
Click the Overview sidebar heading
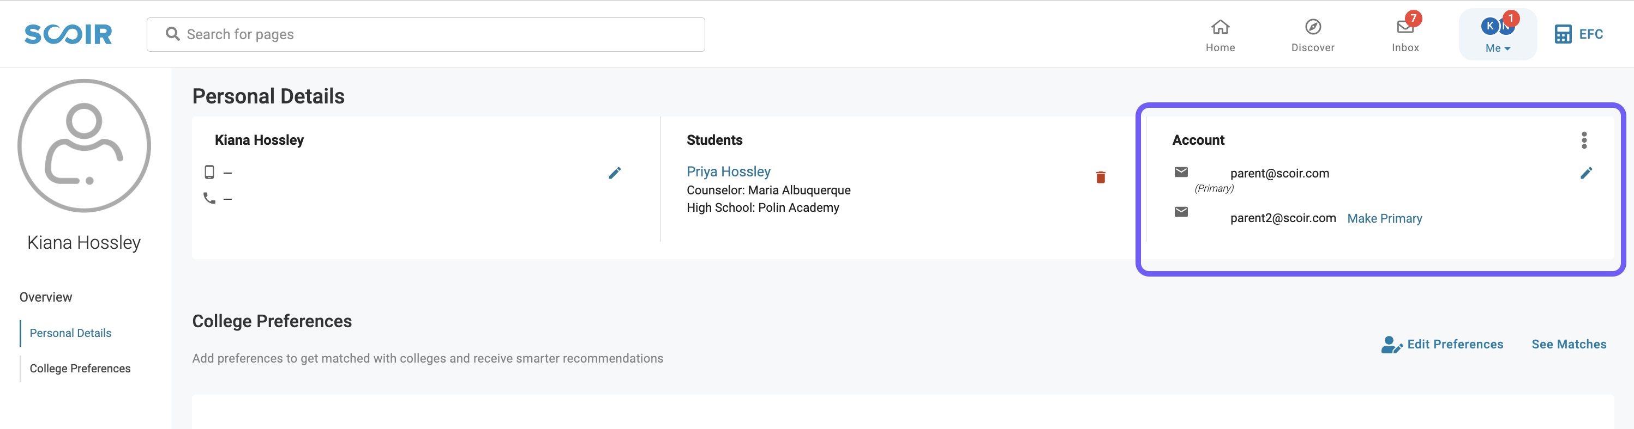pos(46,297)
